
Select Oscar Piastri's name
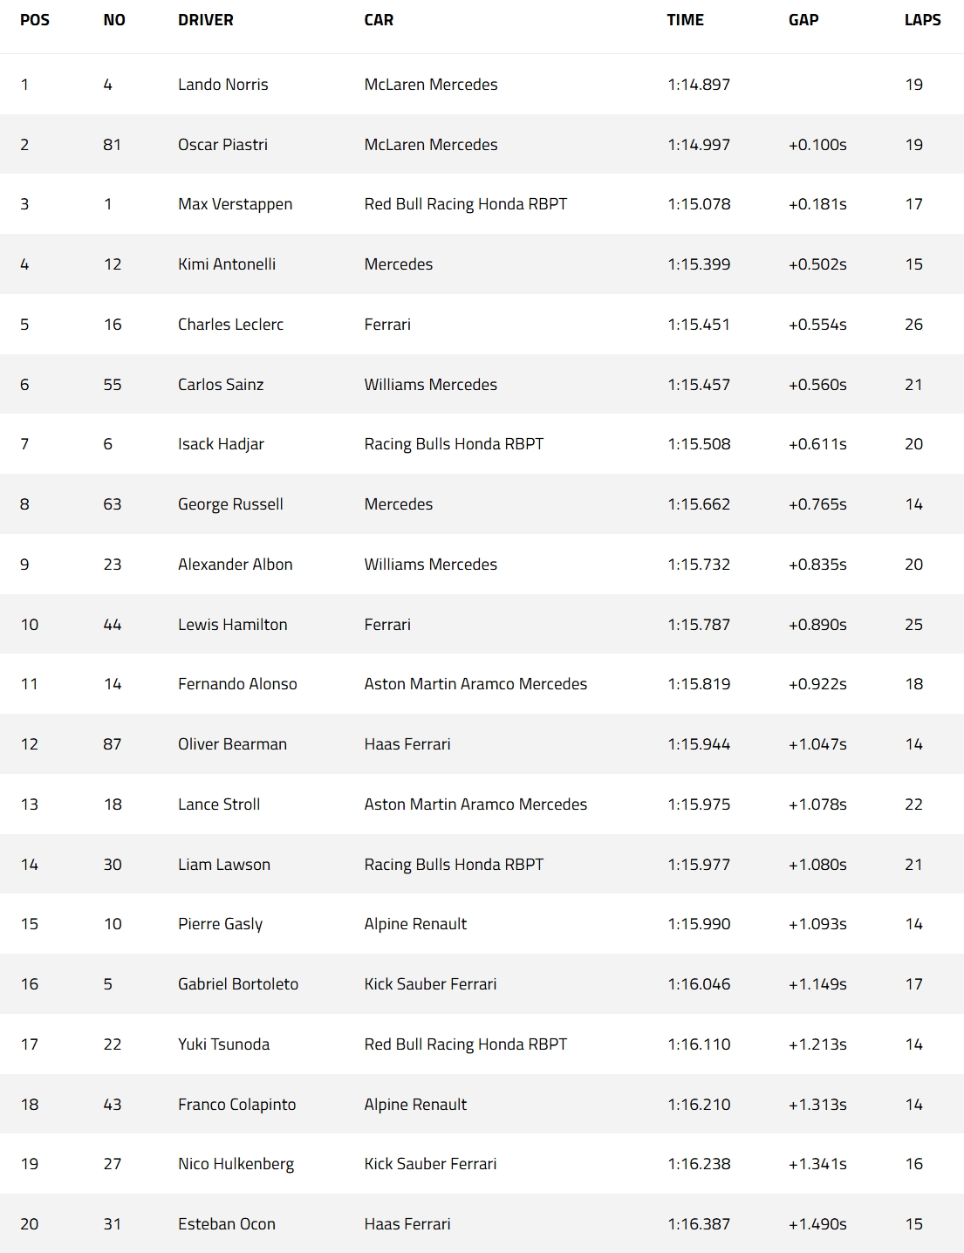click(x=222, y=145)
